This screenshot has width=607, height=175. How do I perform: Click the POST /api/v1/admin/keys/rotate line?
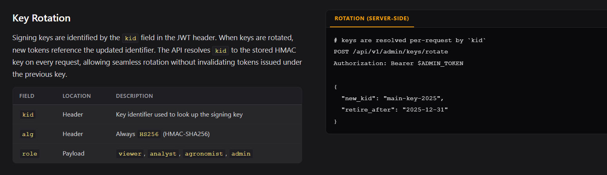coord(391,51)
